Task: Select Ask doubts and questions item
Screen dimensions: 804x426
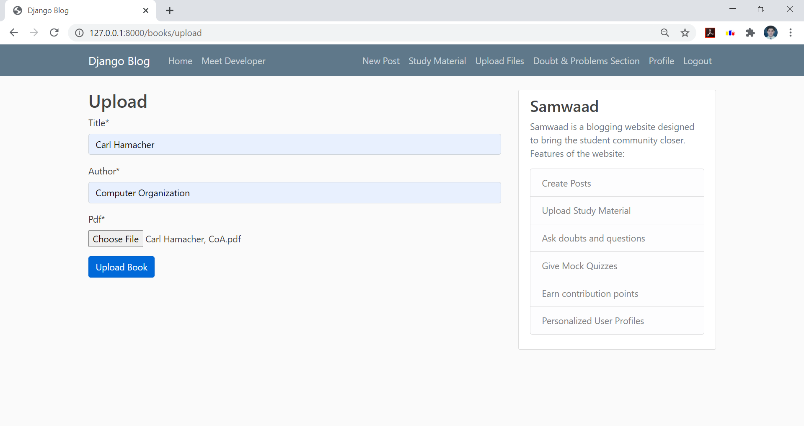Action: [617, 238]
